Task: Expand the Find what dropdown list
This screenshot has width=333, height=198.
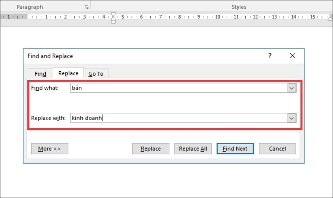Action: 292,88
